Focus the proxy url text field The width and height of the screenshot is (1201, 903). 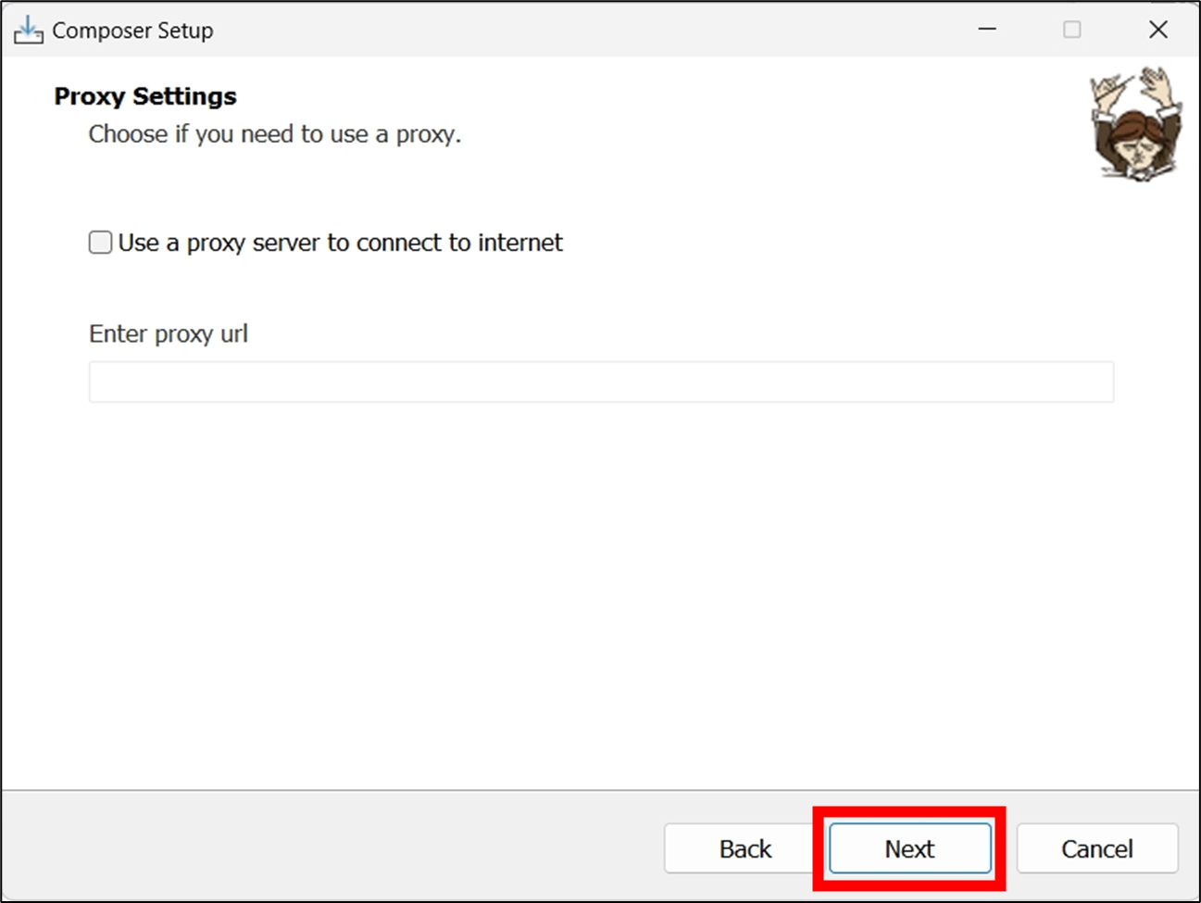600,383
